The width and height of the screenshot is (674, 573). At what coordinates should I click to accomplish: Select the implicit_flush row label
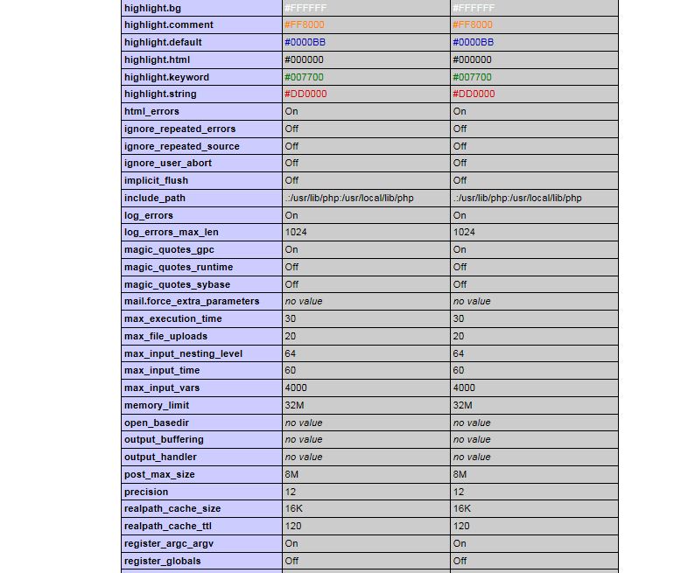[157, 181]
